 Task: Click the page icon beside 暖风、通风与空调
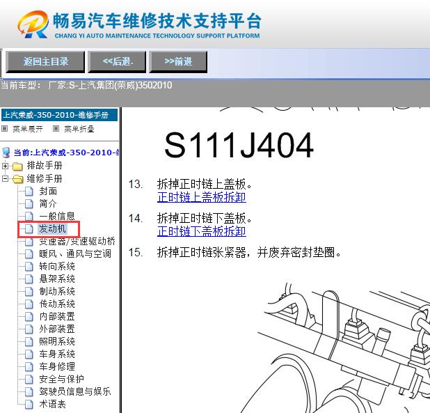(29, 254)
